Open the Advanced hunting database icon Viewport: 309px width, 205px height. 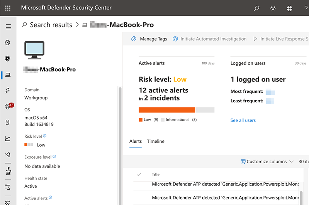[x=7, y=123]
